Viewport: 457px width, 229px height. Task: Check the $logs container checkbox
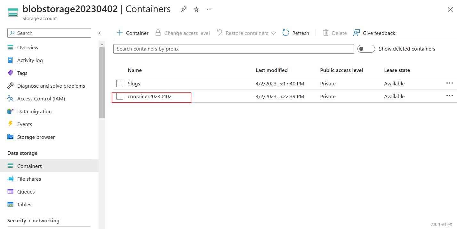click(x=120, y=83)
